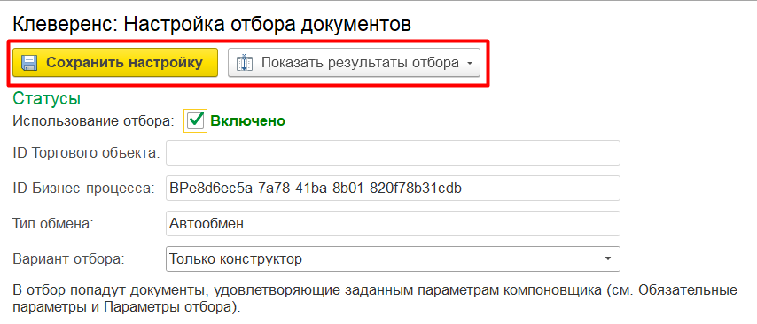757x324 pixels.
Task: Click the Сохранить настройку button
Action: pos(115,63)
